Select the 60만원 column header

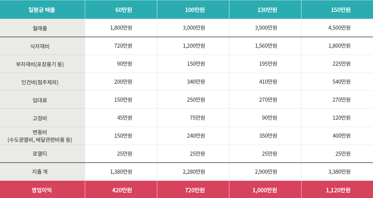click(x=121, y=10)
